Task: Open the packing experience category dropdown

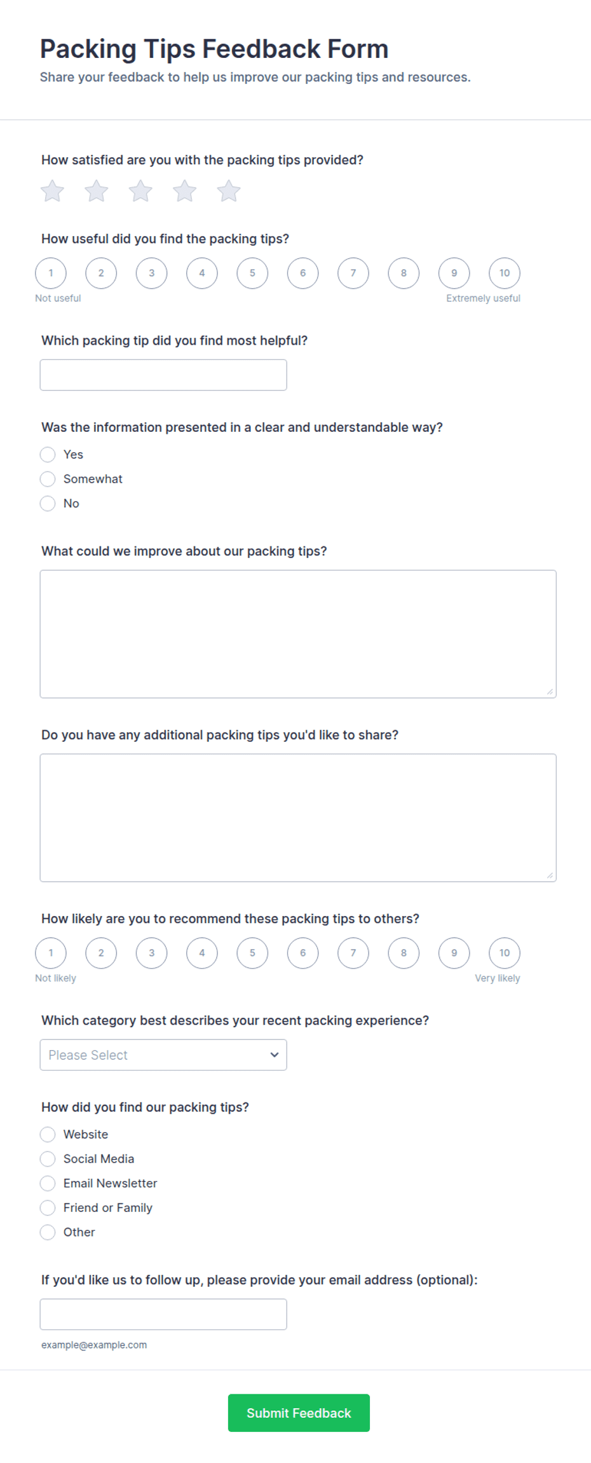Action: (x=163, y=1055)
